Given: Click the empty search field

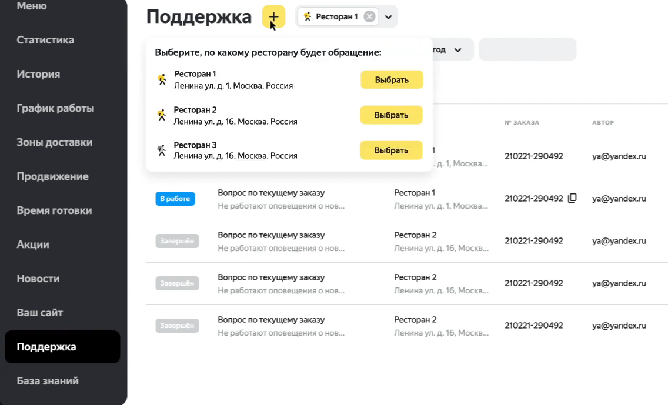Looking at the screenshot, I should tap(527, 50).
